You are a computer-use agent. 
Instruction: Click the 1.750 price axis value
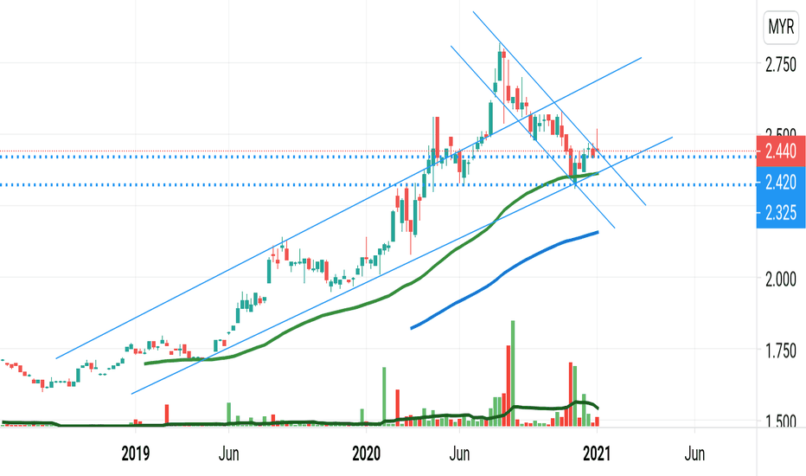[781, 351]
